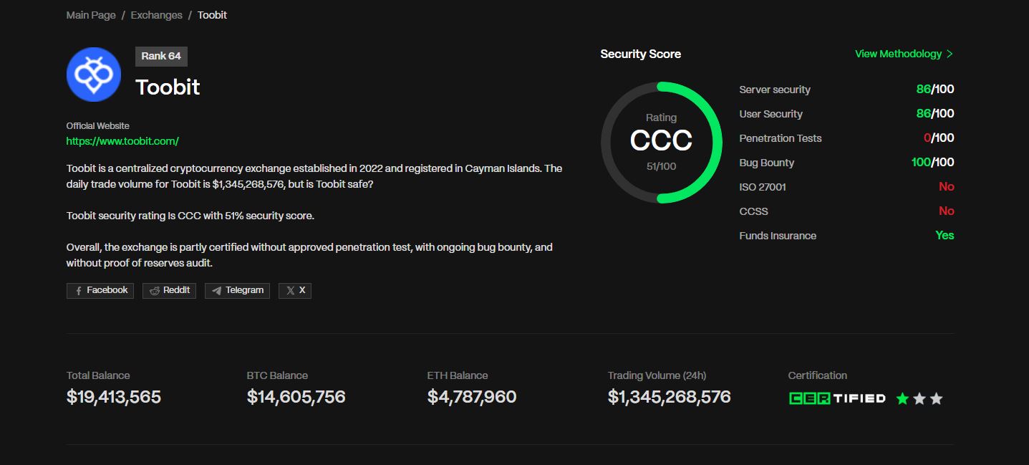Click the Toobit exchange name heading

pyautogui.click(x=168, y=87)
